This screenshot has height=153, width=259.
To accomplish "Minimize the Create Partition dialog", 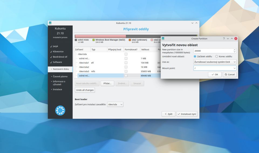I will (228, 39).
